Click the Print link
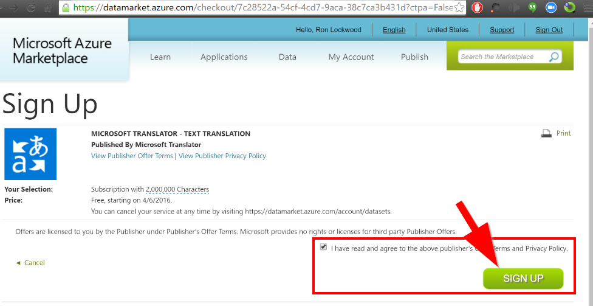593x306 pixels. (563, 133)
